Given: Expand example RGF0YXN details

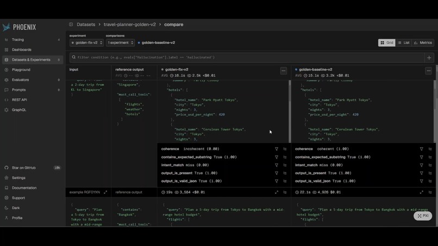Looking at the screenshot, I should tap(105, 192).
